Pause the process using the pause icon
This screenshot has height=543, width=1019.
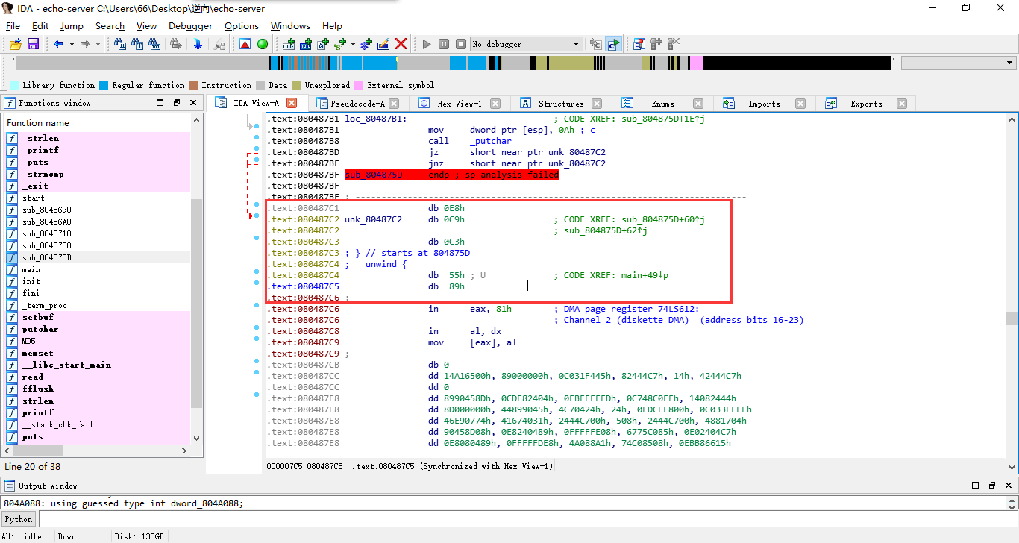click(443, 43)
